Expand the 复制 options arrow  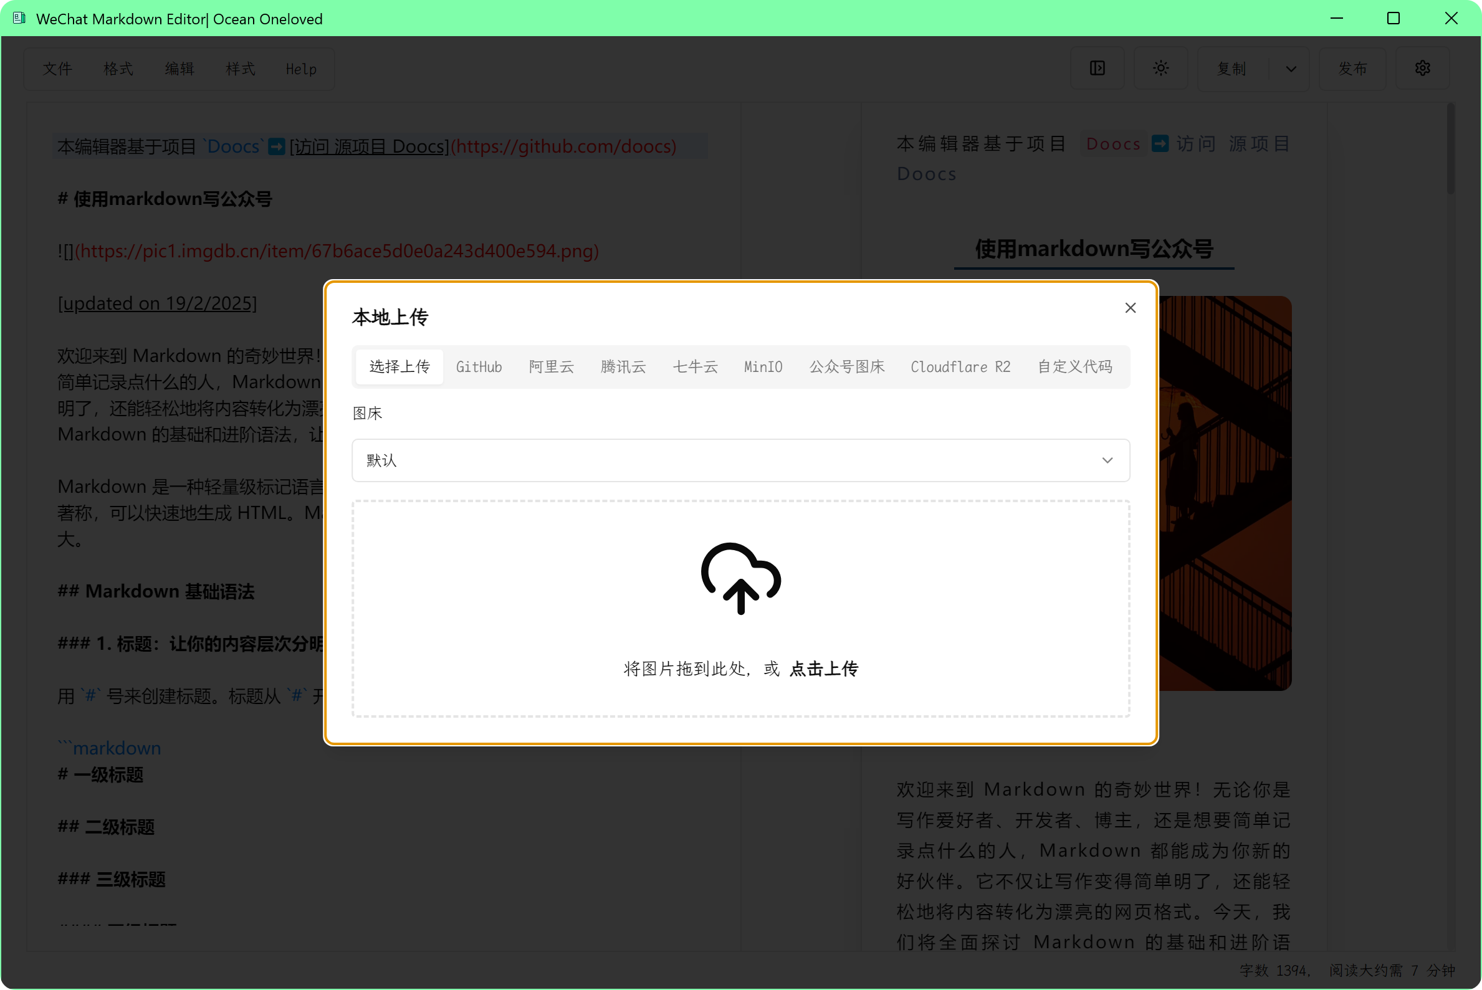pyautogui.click(x=1291, y=68)
